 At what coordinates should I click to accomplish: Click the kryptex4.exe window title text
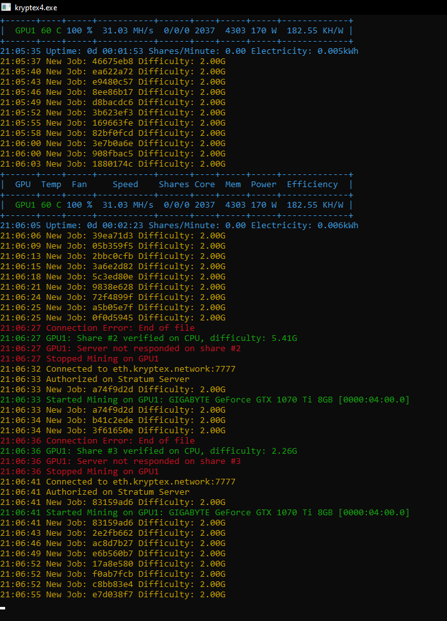pos(36,8)
